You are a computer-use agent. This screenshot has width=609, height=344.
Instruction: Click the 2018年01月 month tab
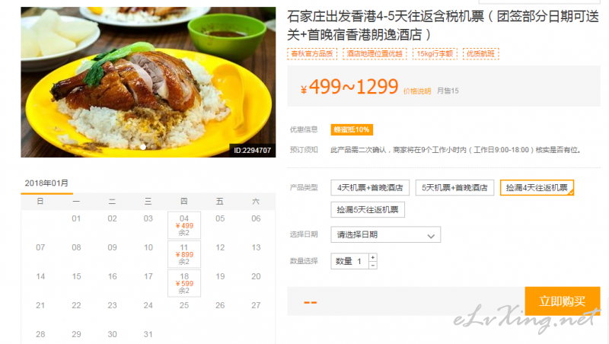pyautogui.click(x=46, y=183)
